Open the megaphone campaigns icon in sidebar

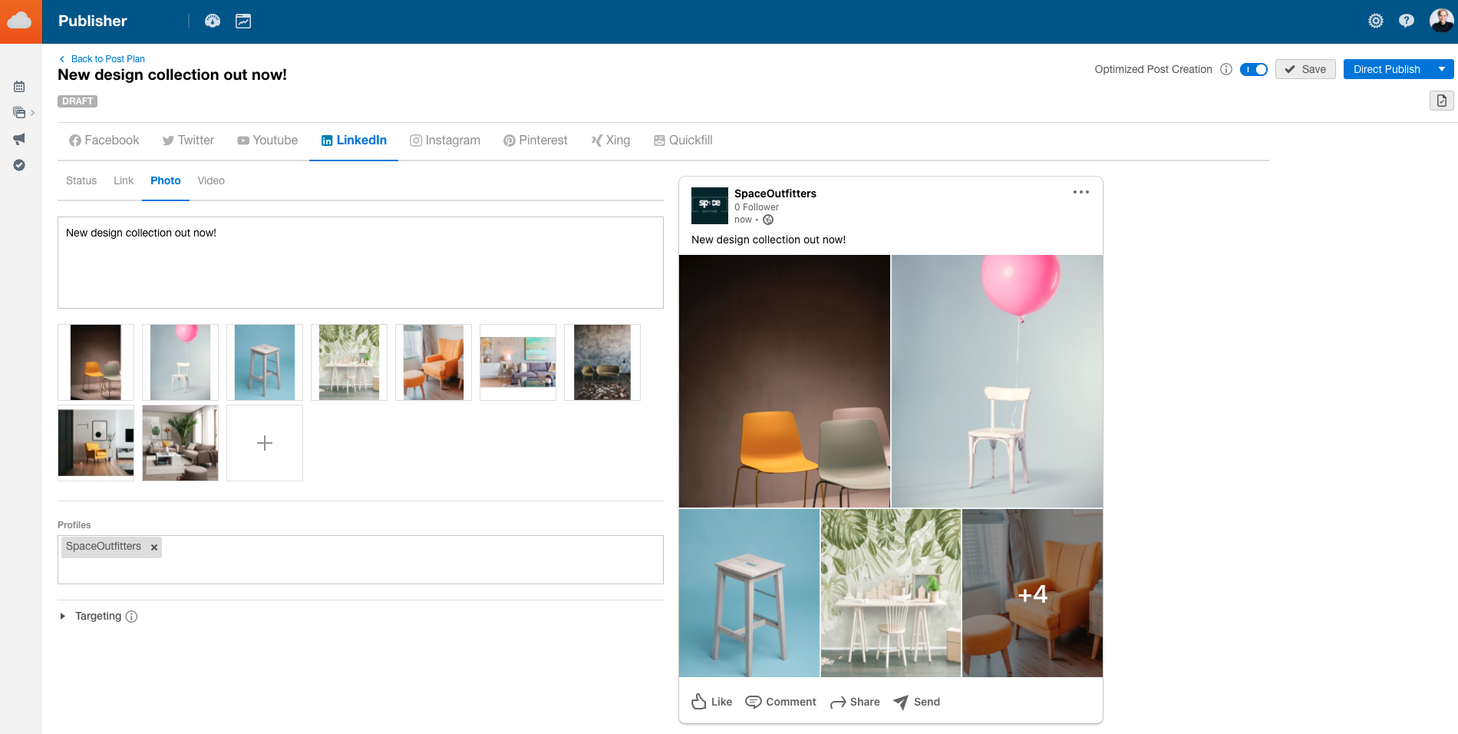point(19,138)
